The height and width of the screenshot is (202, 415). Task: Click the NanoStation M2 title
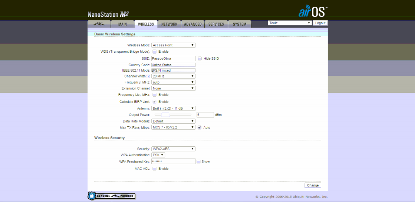pos(108,14)
